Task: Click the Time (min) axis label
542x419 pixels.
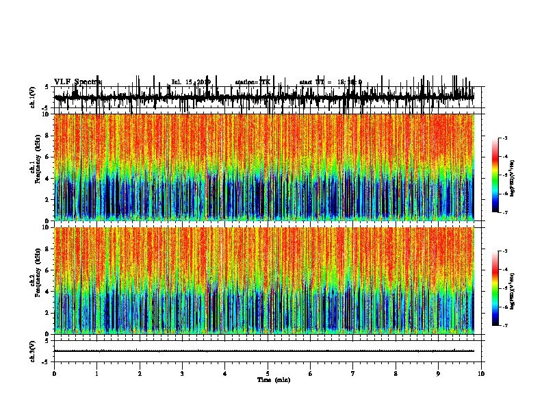Action: coord(274,380)
